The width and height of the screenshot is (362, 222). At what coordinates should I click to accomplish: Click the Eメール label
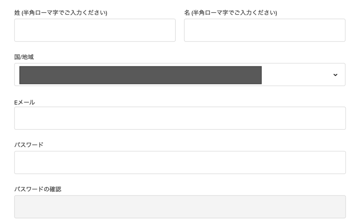tap(24, 102)
